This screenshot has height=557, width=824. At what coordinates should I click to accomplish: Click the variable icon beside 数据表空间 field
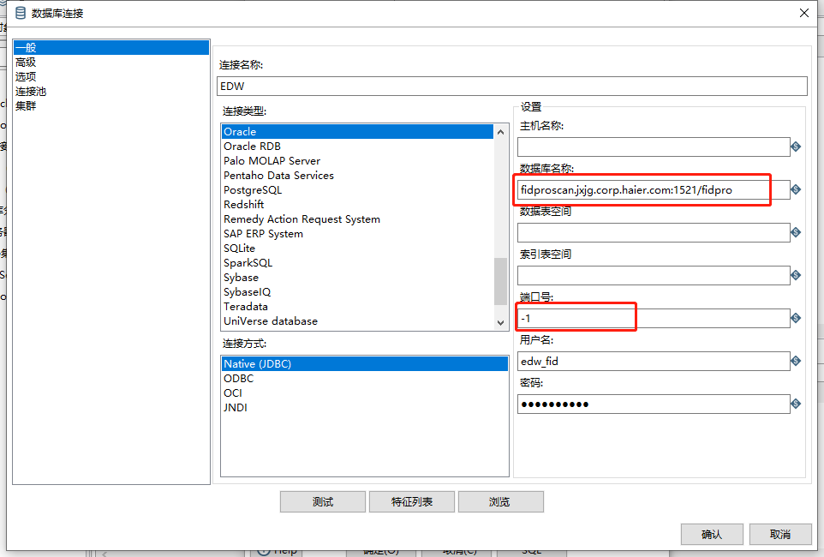click(796, 232)
